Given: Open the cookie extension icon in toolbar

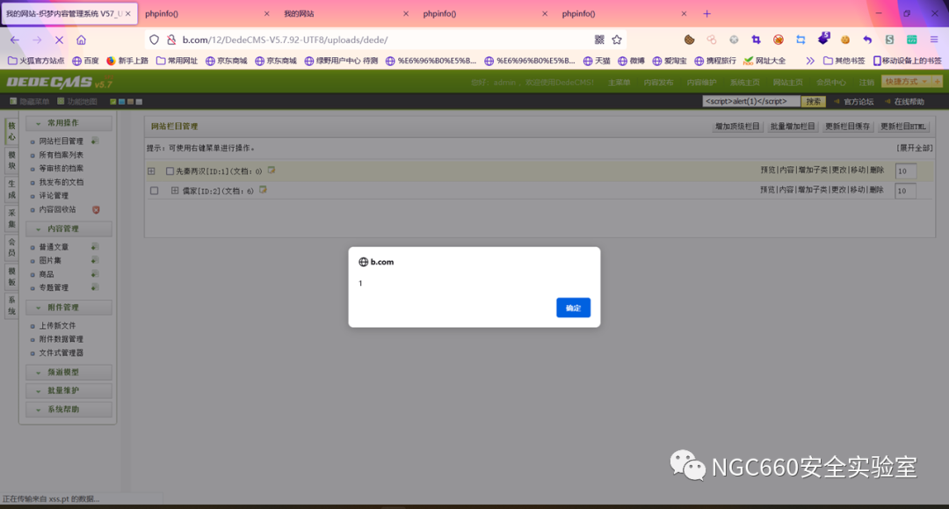Looking at the screenshot, I should [690, 40].
